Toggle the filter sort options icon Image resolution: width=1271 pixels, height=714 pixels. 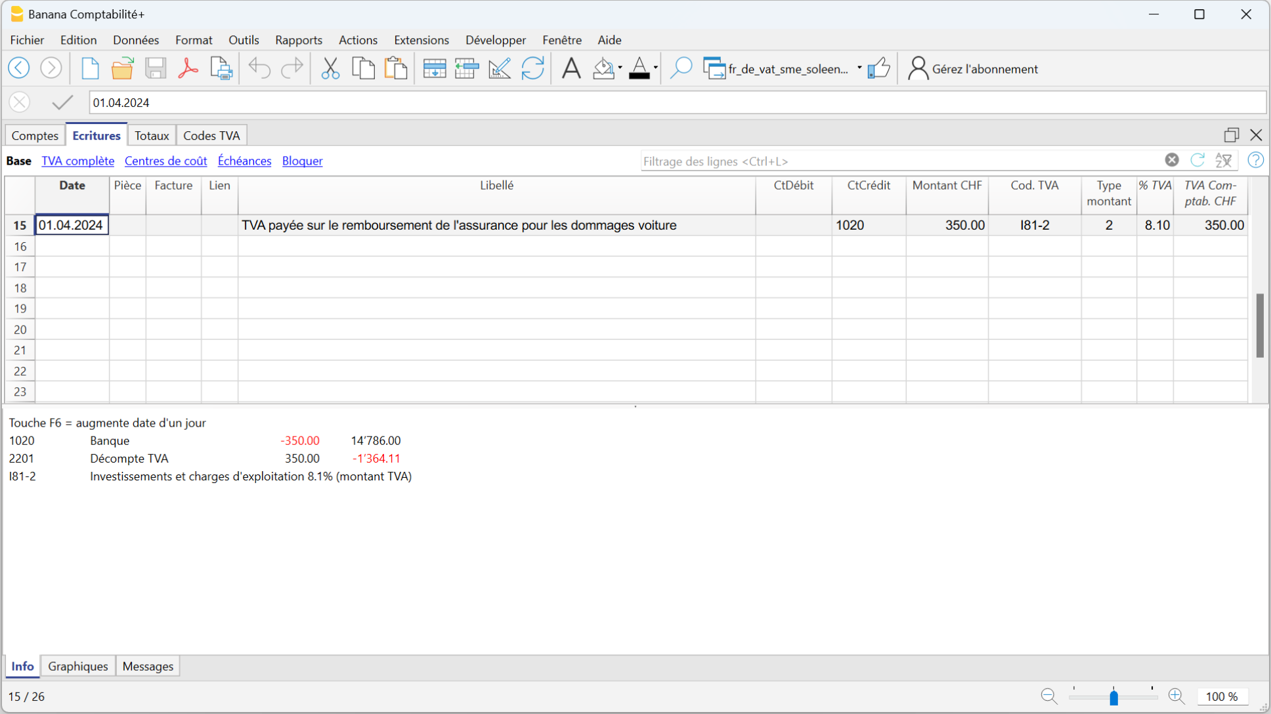point(1224,160)
